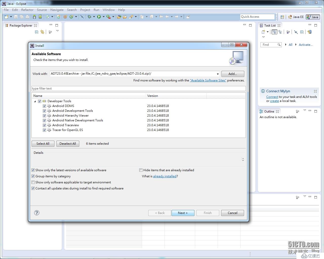Open New Task dropdown arrow in Task List
Viewport: 324px width, 259px height.
click(x=268, y=32)
